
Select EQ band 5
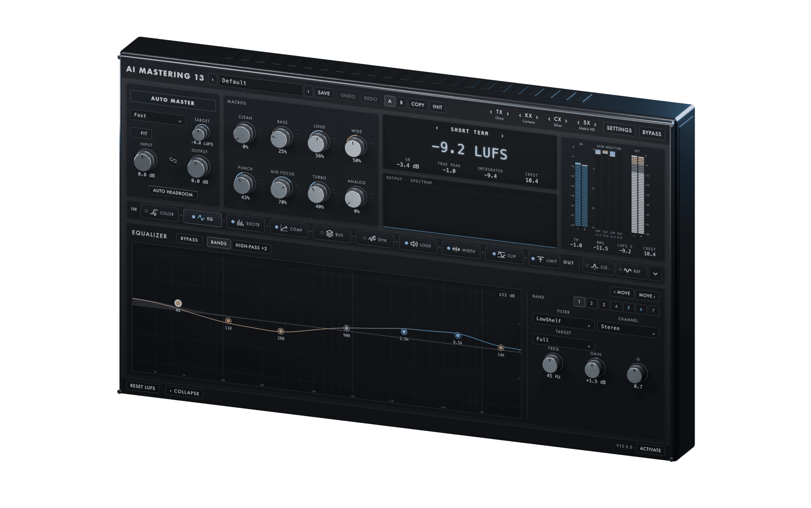click(x=629, y=308)
